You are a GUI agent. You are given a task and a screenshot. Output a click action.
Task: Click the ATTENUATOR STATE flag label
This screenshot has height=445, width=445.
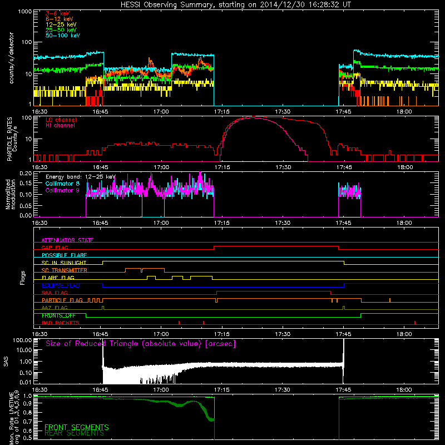point(67,240)
